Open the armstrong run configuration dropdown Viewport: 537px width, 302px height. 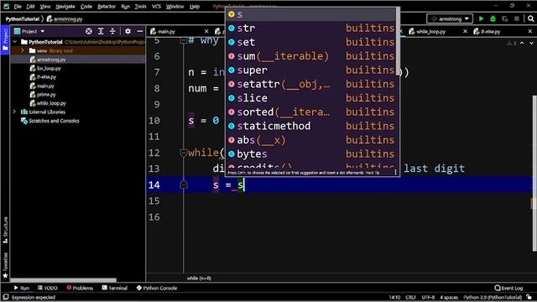[x=450, y=18]
